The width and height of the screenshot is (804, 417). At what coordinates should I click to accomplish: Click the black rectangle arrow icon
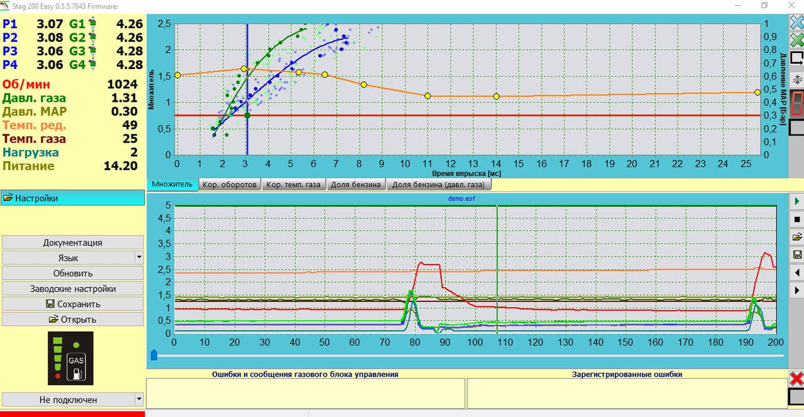tap(796, 58)
